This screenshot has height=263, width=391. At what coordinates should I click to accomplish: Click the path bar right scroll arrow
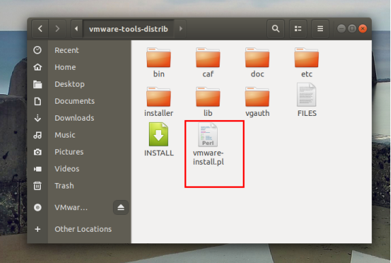181,29
